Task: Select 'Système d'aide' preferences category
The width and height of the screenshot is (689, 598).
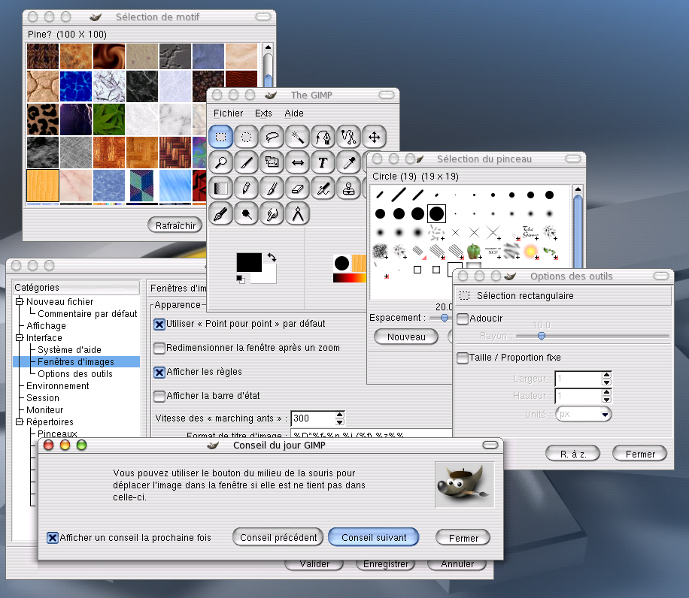Action: click(69, 349)
